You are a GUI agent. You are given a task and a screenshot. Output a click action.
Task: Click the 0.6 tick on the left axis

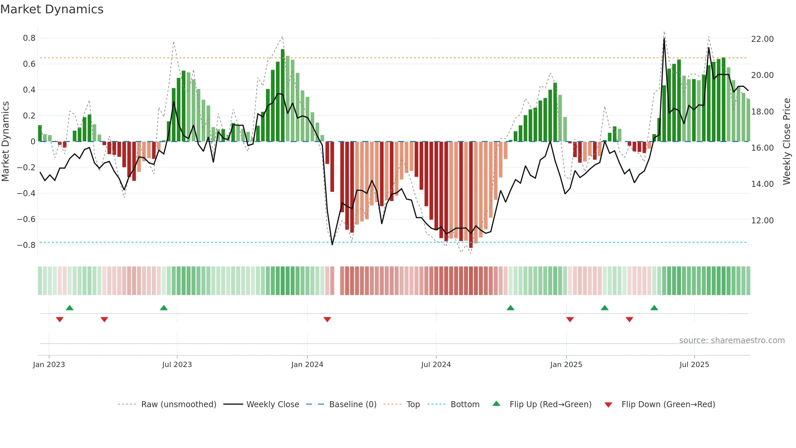pos(29,64)
